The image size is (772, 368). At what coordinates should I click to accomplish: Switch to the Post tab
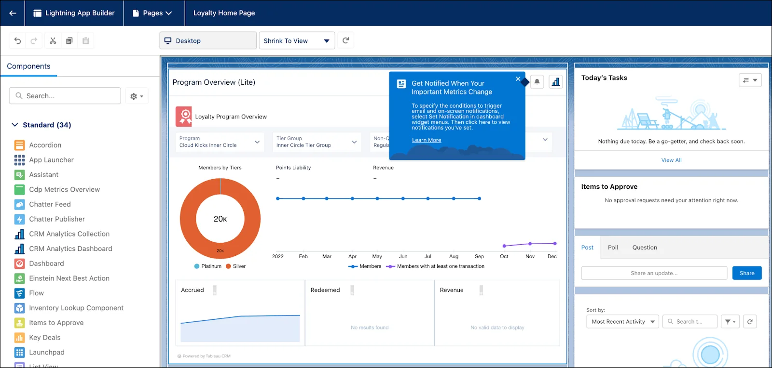[x=587, y=248]
